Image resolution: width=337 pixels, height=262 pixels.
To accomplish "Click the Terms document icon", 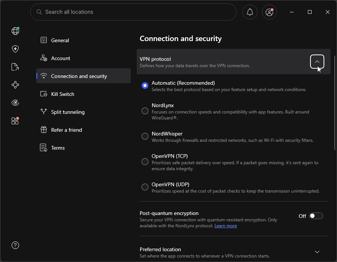I will [x=43, y=147].
